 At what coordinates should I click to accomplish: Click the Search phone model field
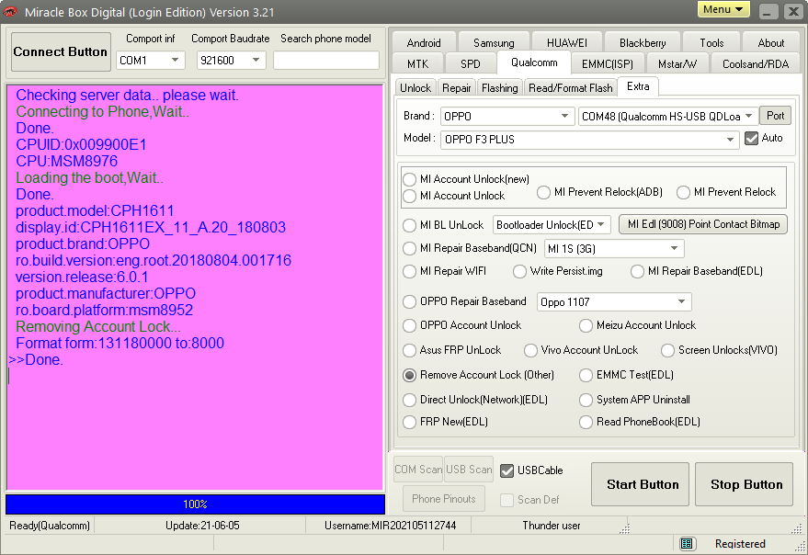point(326,61)
